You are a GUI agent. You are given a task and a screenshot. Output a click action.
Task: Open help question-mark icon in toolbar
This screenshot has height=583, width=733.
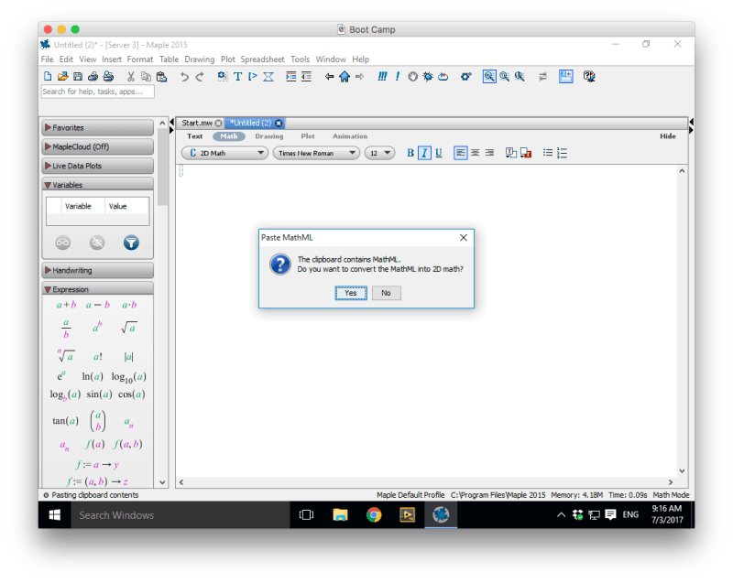point(589,77)
